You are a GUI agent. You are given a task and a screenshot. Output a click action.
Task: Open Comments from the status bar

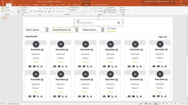pos(148,104)
